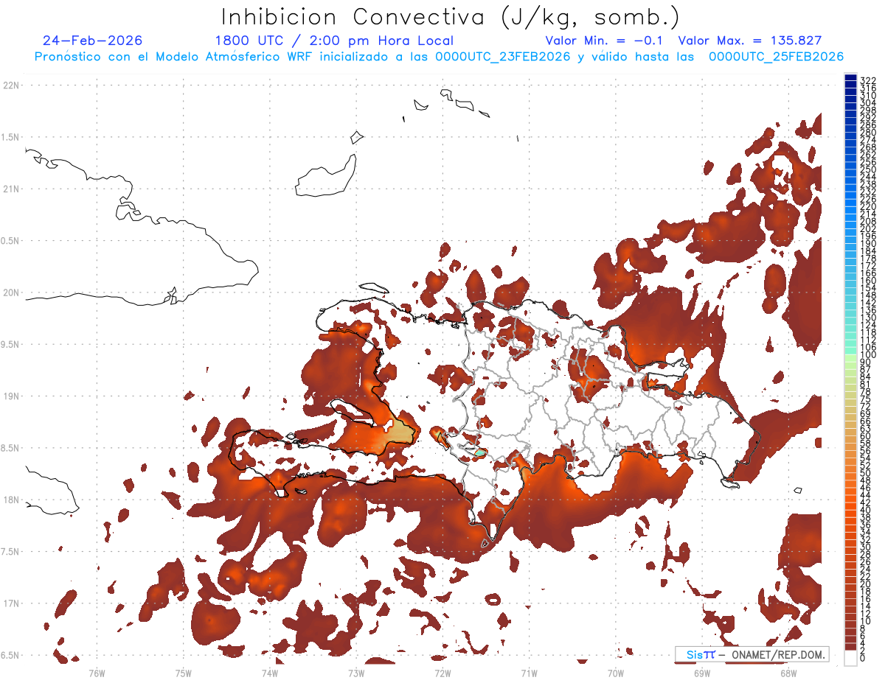Screen dimensions: 885x683
Task: Click the "Valor Max. = 135.827" text
Action: (x=749, y=41)
